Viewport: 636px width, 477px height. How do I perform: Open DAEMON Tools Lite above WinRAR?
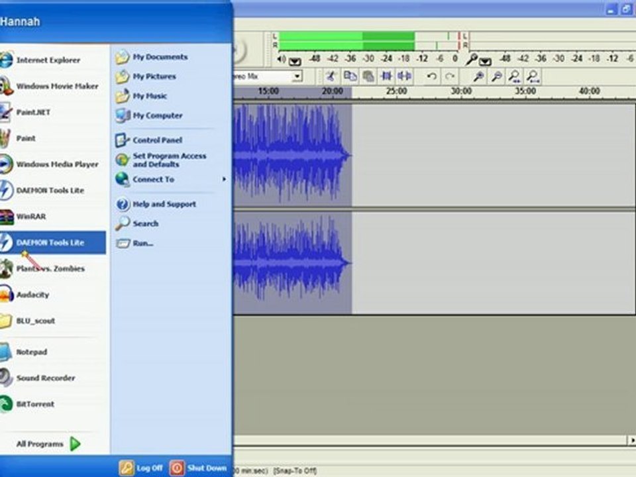(53, 190)
